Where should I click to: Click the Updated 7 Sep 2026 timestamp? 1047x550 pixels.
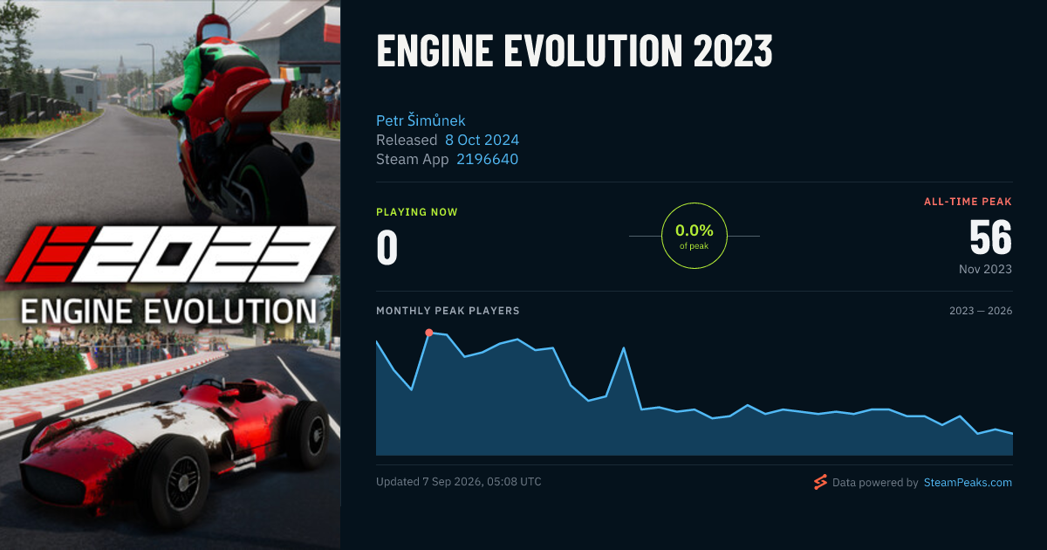[x=458, y=482]
